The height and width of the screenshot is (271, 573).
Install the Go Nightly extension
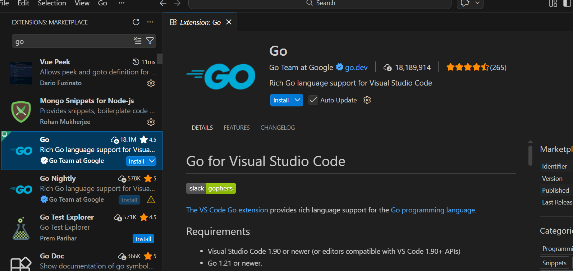point(129,200)
